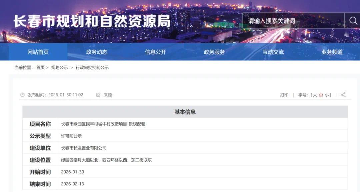360x192 pixels.
Task: Open the 信息公开 navigation tab
Action: pos(155,52)
